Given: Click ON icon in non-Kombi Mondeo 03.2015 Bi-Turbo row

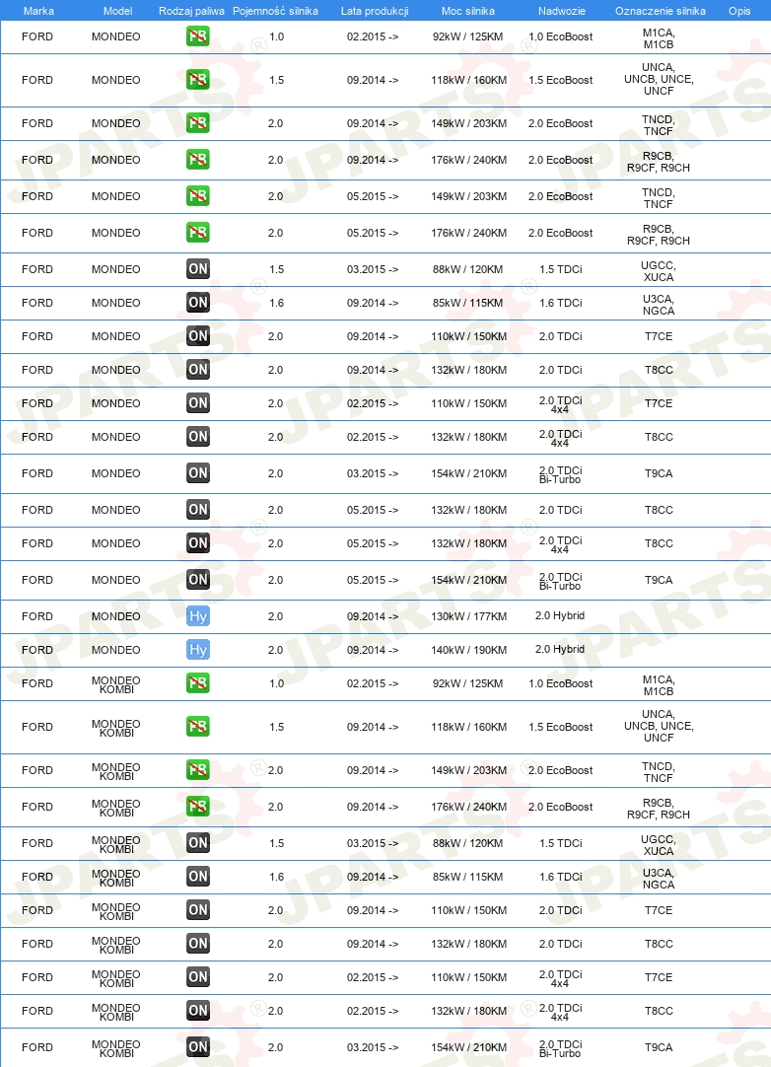Looking at the screenshot, I should pos(198,473).
